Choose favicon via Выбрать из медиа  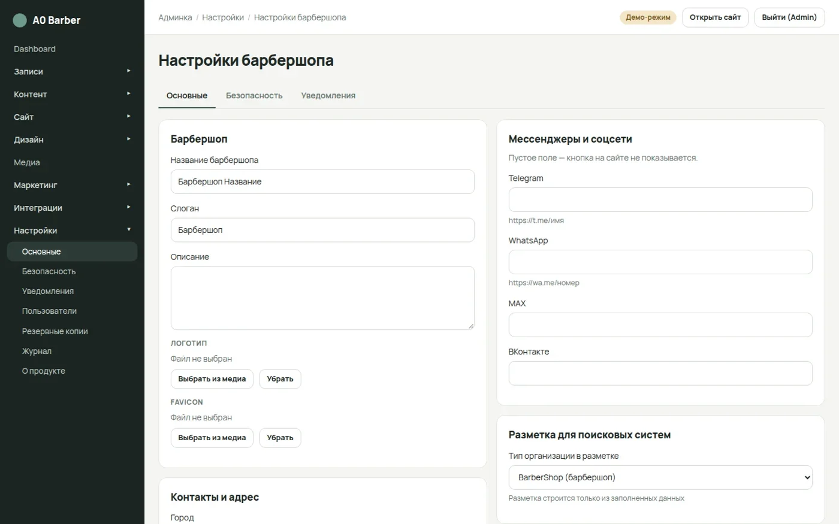click(x=212, y=438)
